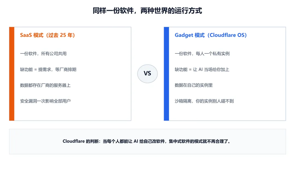Click the VS circle badge
Screen dimensions: 295x171
point(147,74)
